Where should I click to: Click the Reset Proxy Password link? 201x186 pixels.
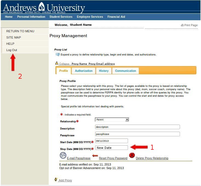pyautogui.click(x=113, y=158)
